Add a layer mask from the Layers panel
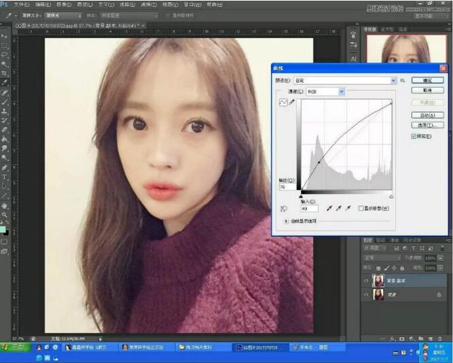This screenshot has width=453, height=363. tap(402, 339)
